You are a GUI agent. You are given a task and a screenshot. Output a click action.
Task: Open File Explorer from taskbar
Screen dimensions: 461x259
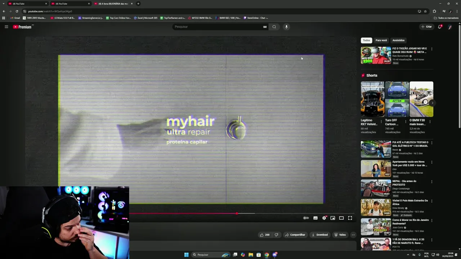click(x=251, y=255)
